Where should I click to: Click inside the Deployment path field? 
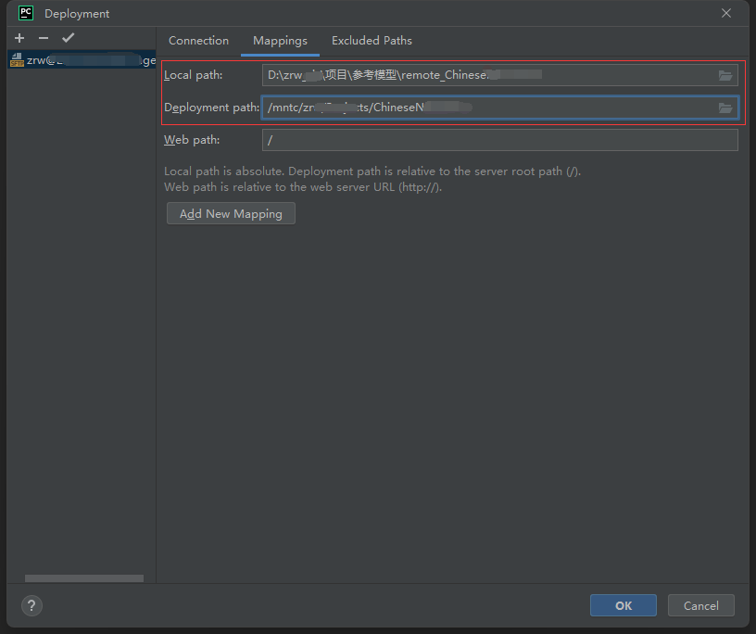coord(486,108)
